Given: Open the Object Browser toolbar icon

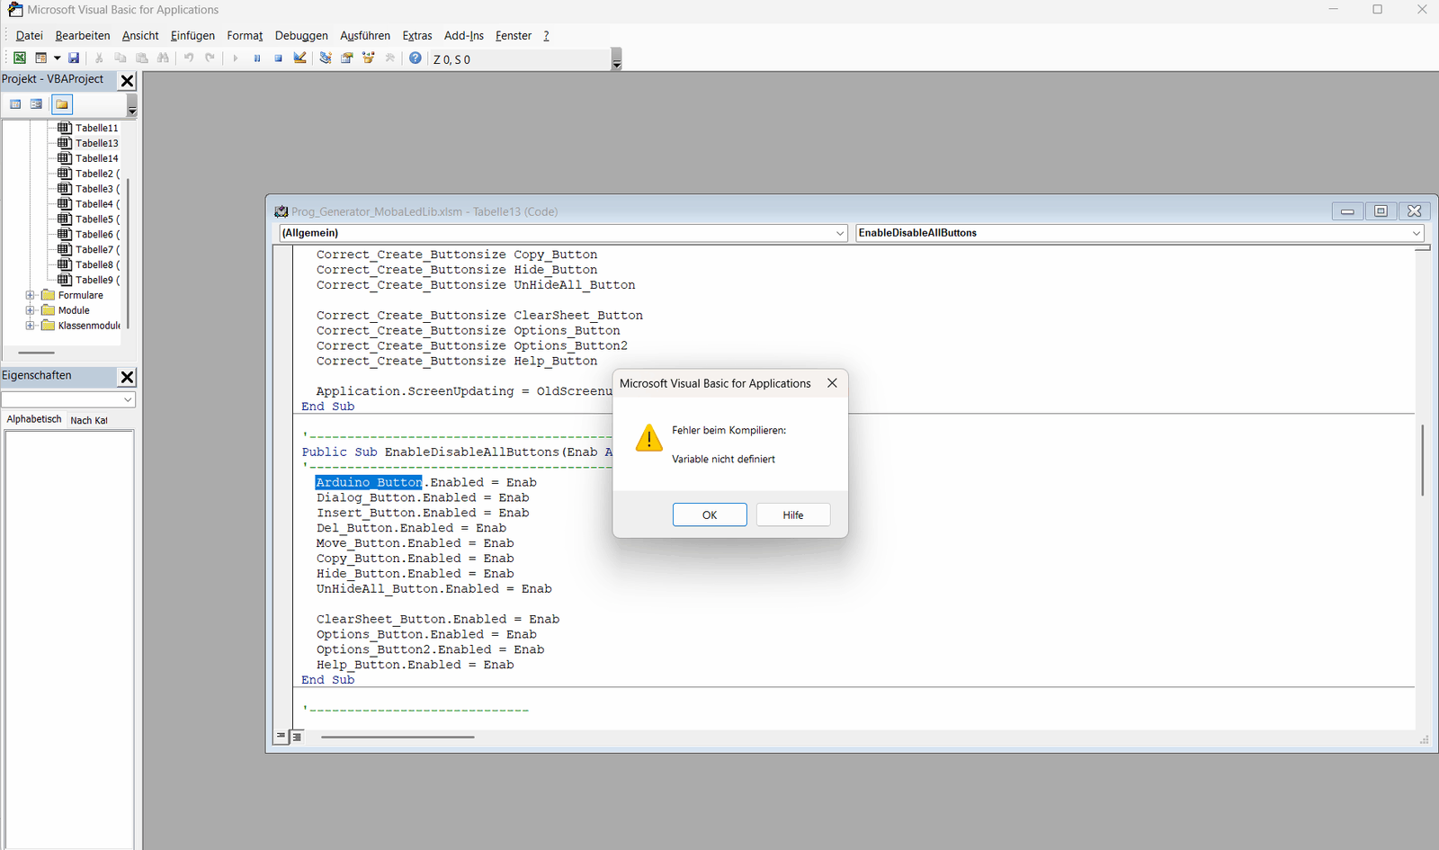Looking at the screenshot, I should coord(369,58).
